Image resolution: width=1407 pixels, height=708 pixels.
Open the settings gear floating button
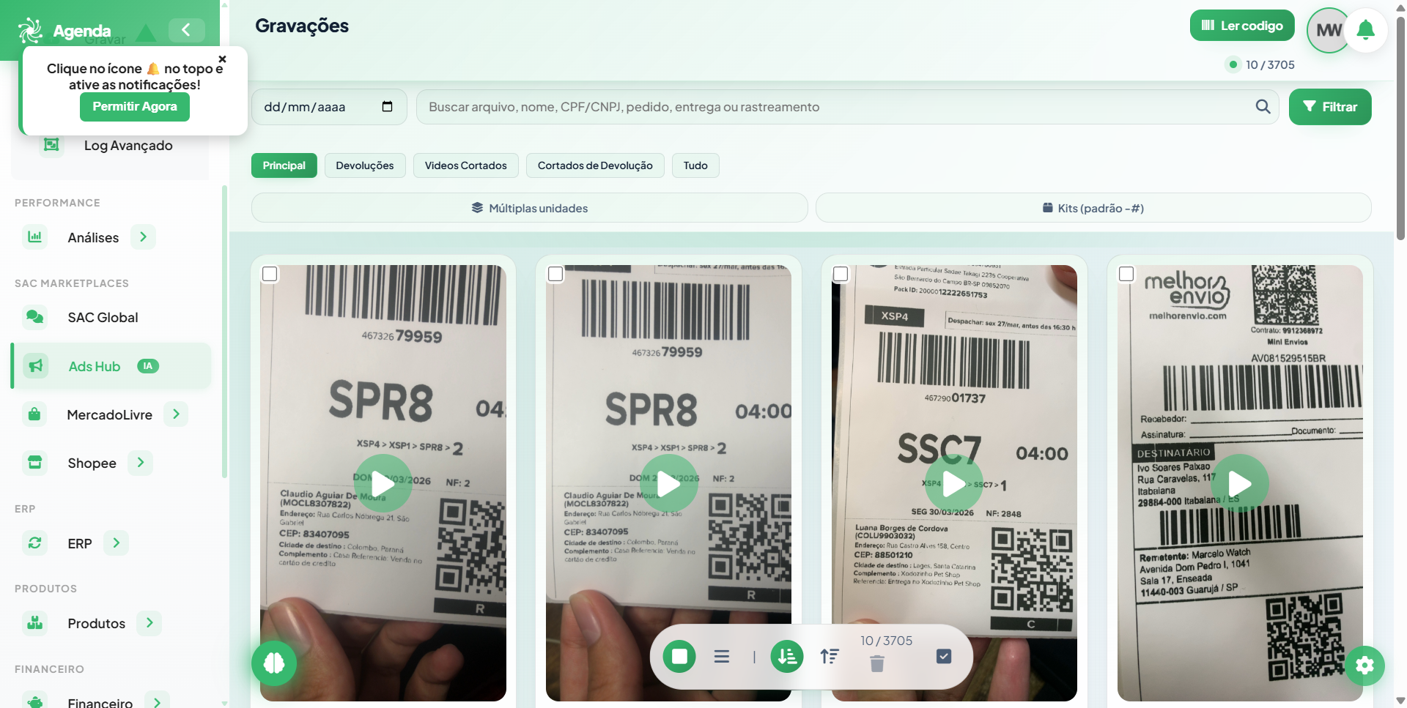point(1364,665)
